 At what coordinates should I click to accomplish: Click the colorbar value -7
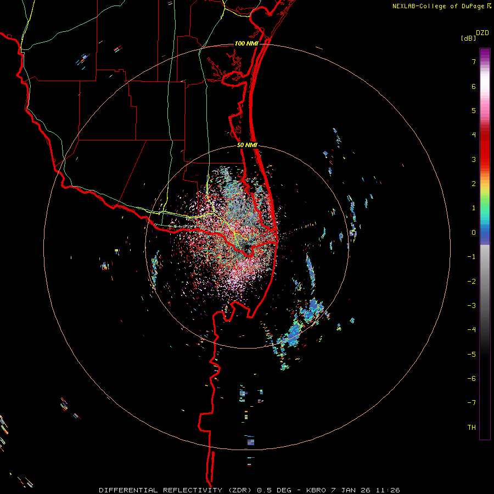coord(471,403)
